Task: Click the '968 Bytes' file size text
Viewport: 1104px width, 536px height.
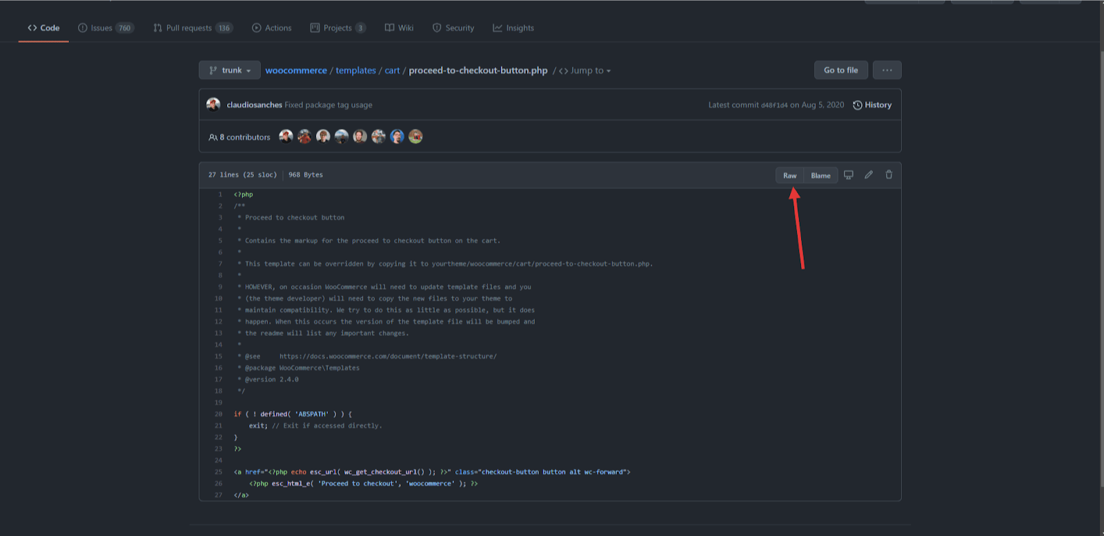Action: [x=306, y=175]
